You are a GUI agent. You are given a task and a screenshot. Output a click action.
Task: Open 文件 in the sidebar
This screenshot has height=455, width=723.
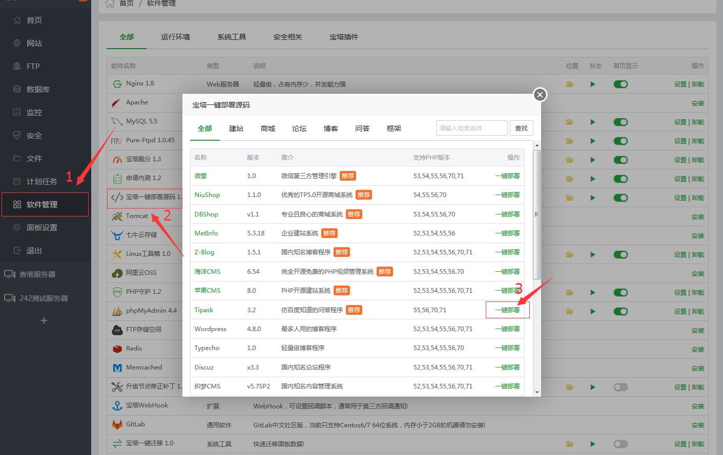coord(34,158)
